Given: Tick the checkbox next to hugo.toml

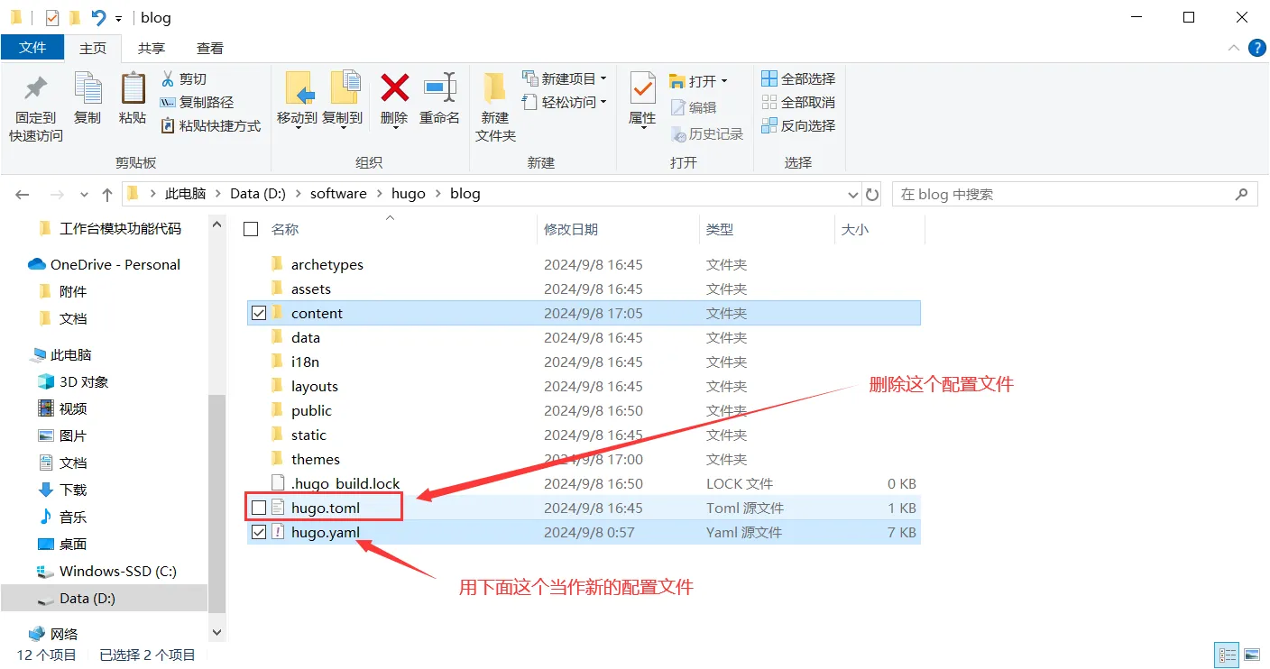Looking at the screenshot, I should (x=259, y=508).
